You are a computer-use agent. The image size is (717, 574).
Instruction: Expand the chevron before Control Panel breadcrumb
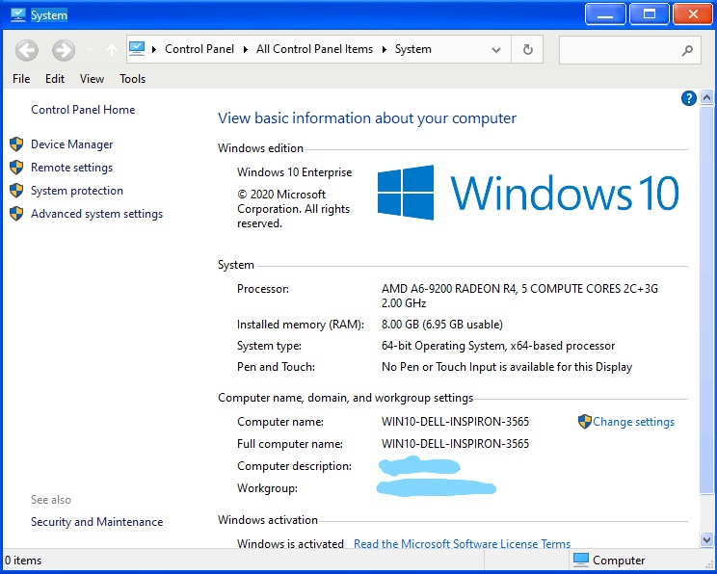pos(154,49)
